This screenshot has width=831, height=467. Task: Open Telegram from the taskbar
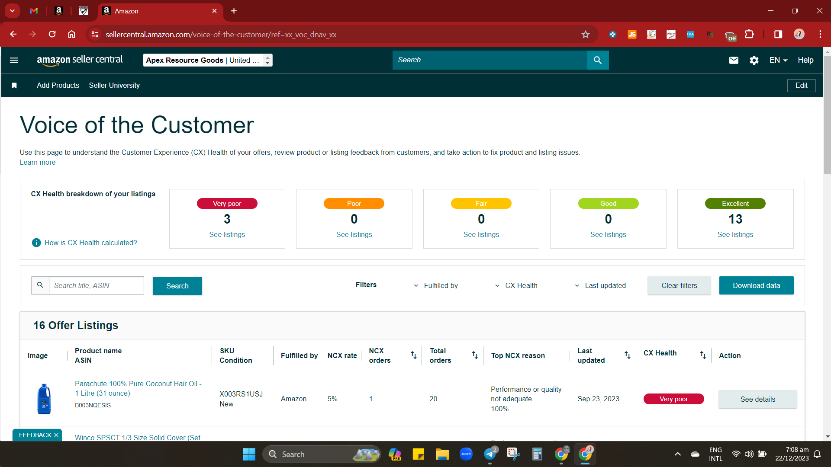tap(490, 454)
